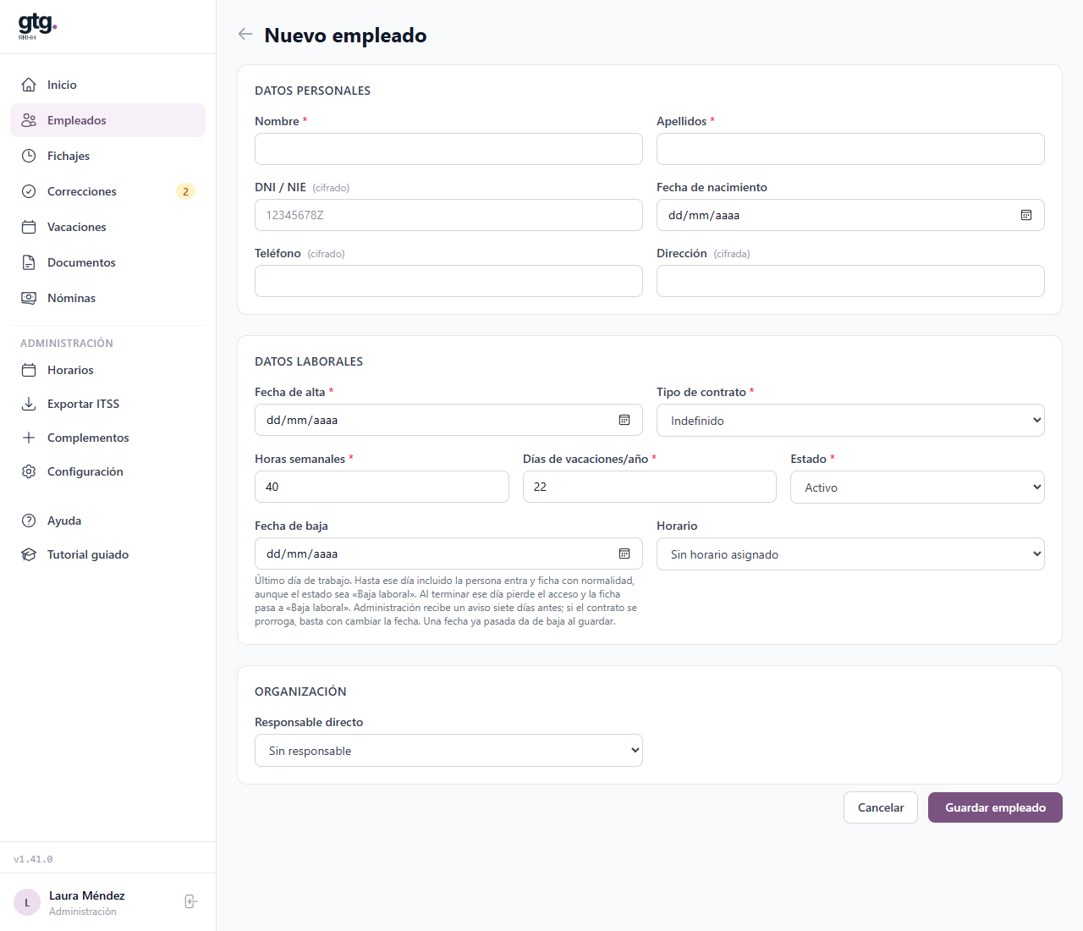Screen dimensions: 1083x931
Task: Open the Fecha de nacimiento calendar picker
Action: (1026, 215)
